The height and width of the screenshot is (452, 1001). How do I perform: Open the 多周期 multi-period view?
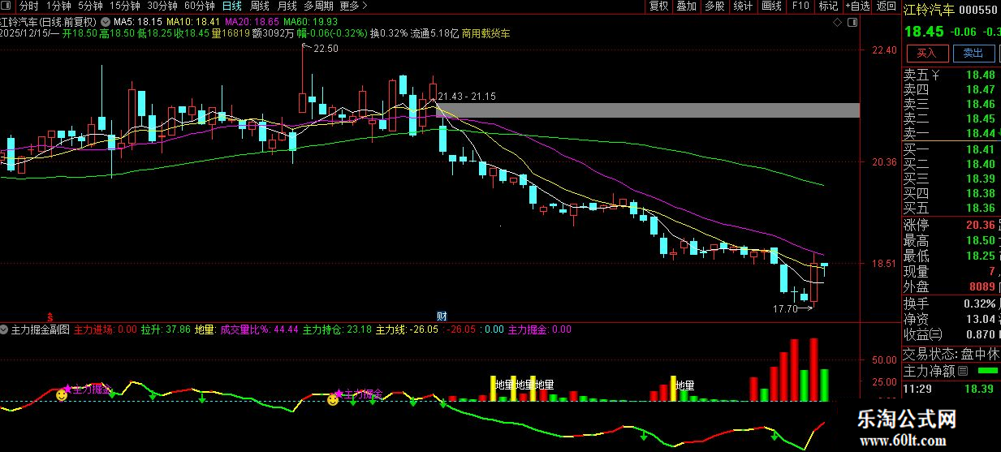point(319,6)
